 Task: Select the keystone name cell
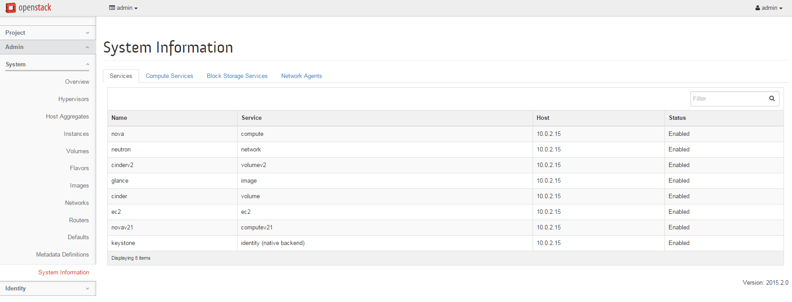click(x=172, y=243)
